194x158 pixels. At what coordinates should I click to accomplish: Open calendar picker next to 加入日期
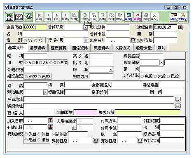(x=51, y=120)
